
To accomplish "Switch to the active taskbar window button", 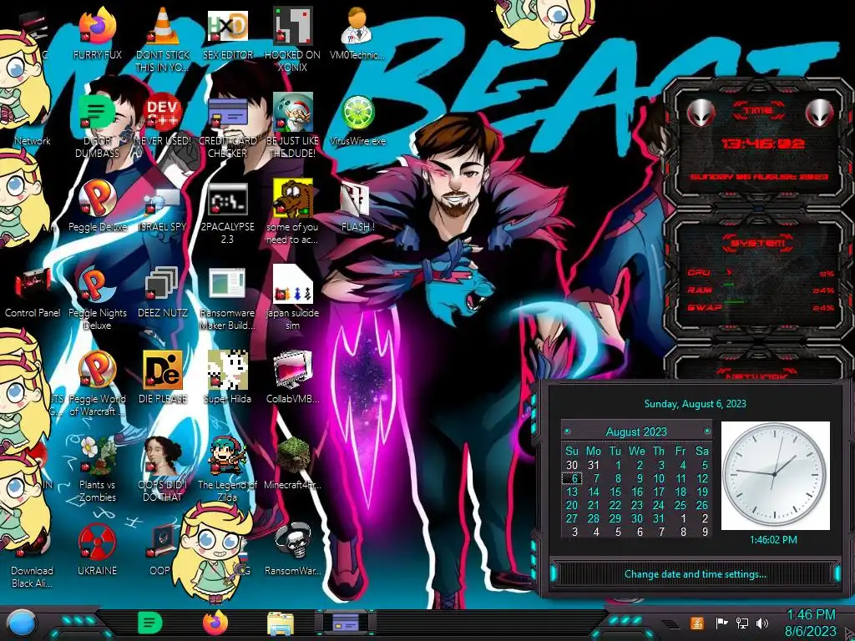I will tap(345, 623).
